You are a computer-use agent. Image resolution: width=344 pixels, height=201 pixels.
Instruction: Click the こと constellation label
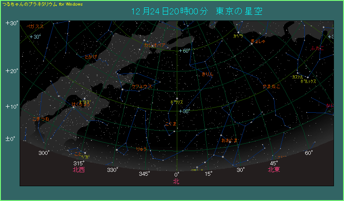coord(78,154)
